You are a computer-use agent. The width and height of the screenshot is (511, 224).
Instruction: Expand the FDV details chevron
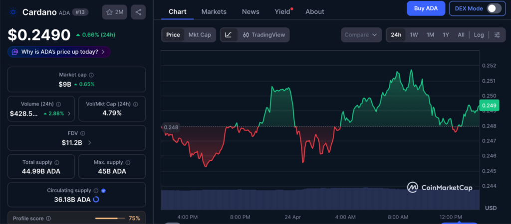[x=89, y=143]
